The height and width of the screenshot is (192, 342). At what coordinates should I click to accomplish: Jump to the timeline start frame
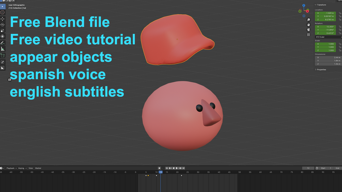[x=167, y=168]
